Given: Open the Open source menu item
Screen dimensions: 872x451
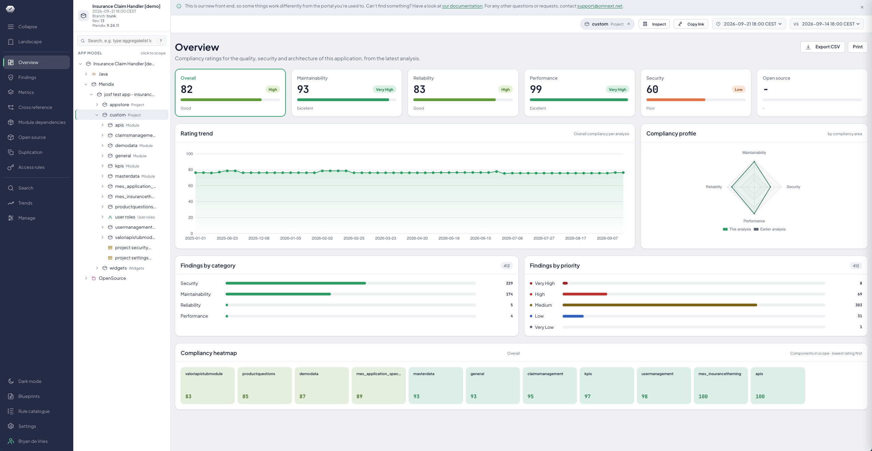Looking at the screenshot, I should (x=36, y=137).
